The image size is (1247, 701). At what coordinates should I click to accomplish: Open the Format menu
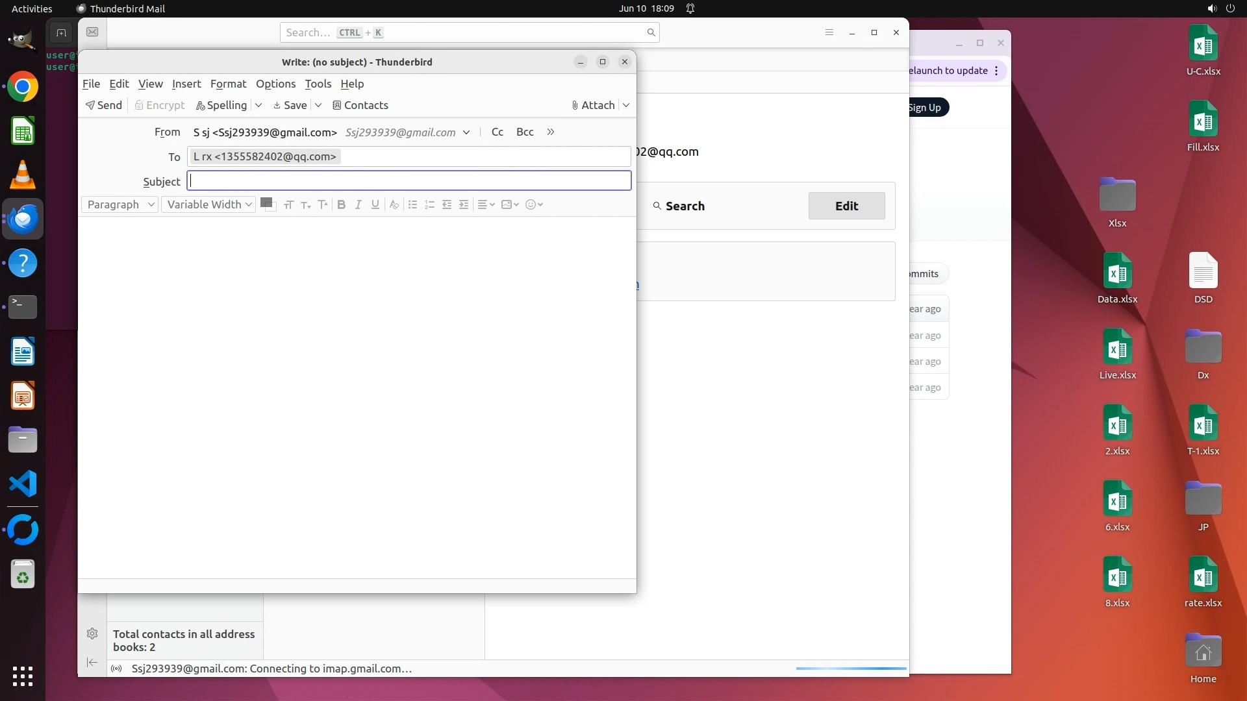228,84
